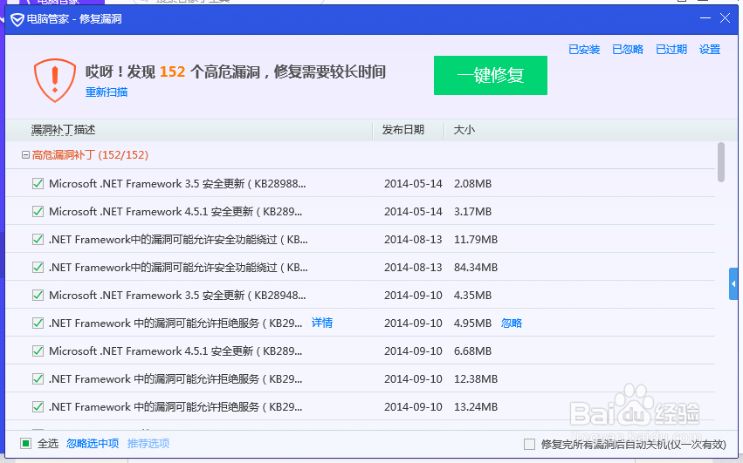Select the 13.24MB size value
Image resolution: width=743 pixels, height=463 pixels.
click(476, 407)
